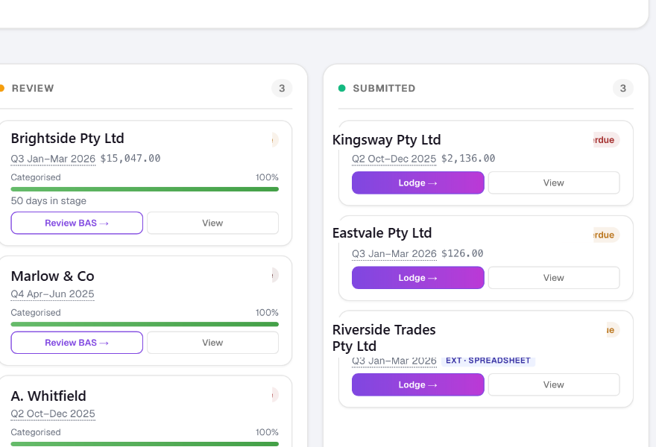Click Marlow & Co's Categorised label
Screen dimensions: 656x447
click(x=36, y=312)
